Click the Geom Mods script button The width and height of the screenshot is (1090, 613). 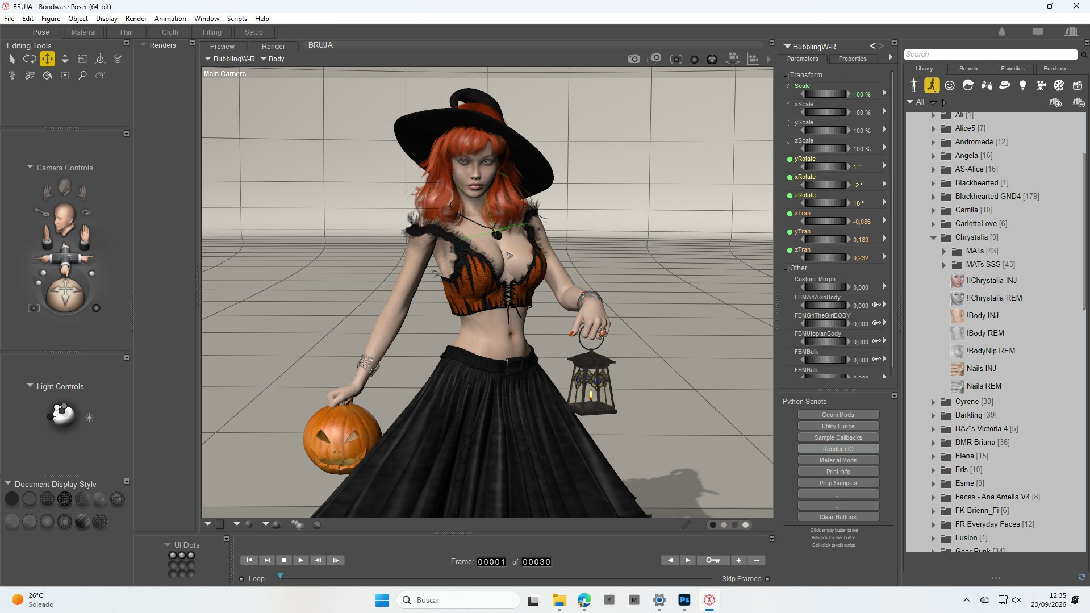coord(838,415)
